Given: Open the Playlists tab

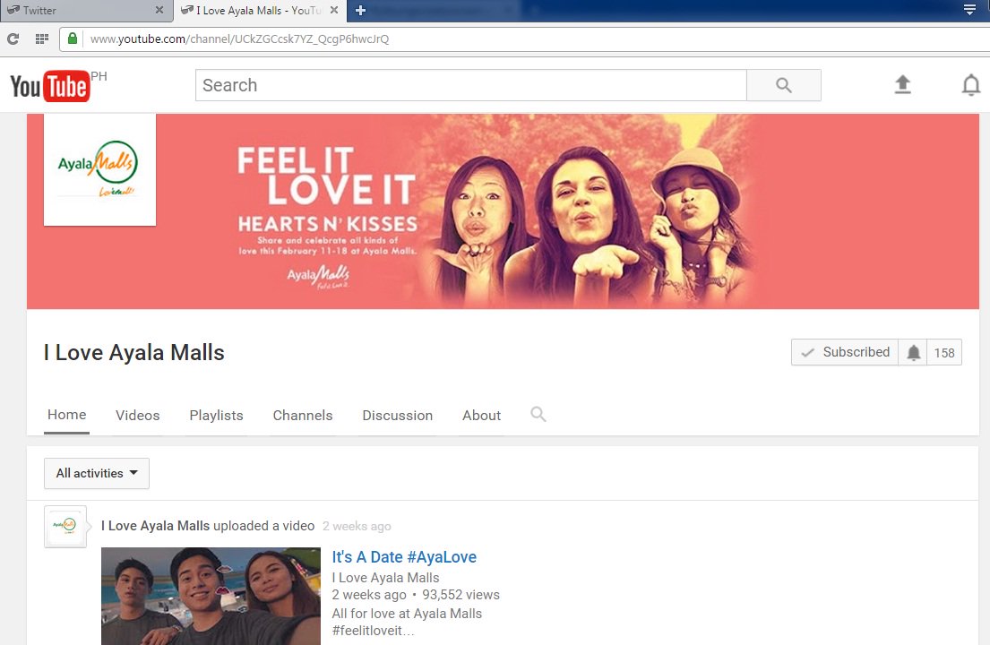Looking at the screenshot, I should pos(216,416).
